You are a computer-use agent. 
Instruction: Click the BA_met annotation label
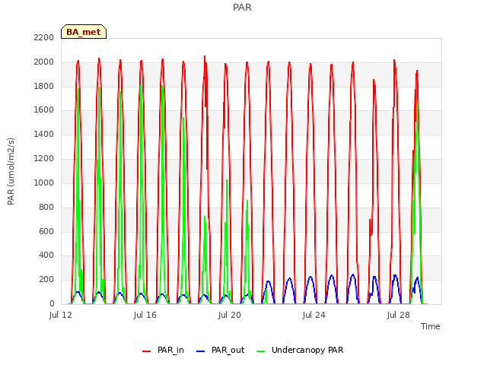84,32
